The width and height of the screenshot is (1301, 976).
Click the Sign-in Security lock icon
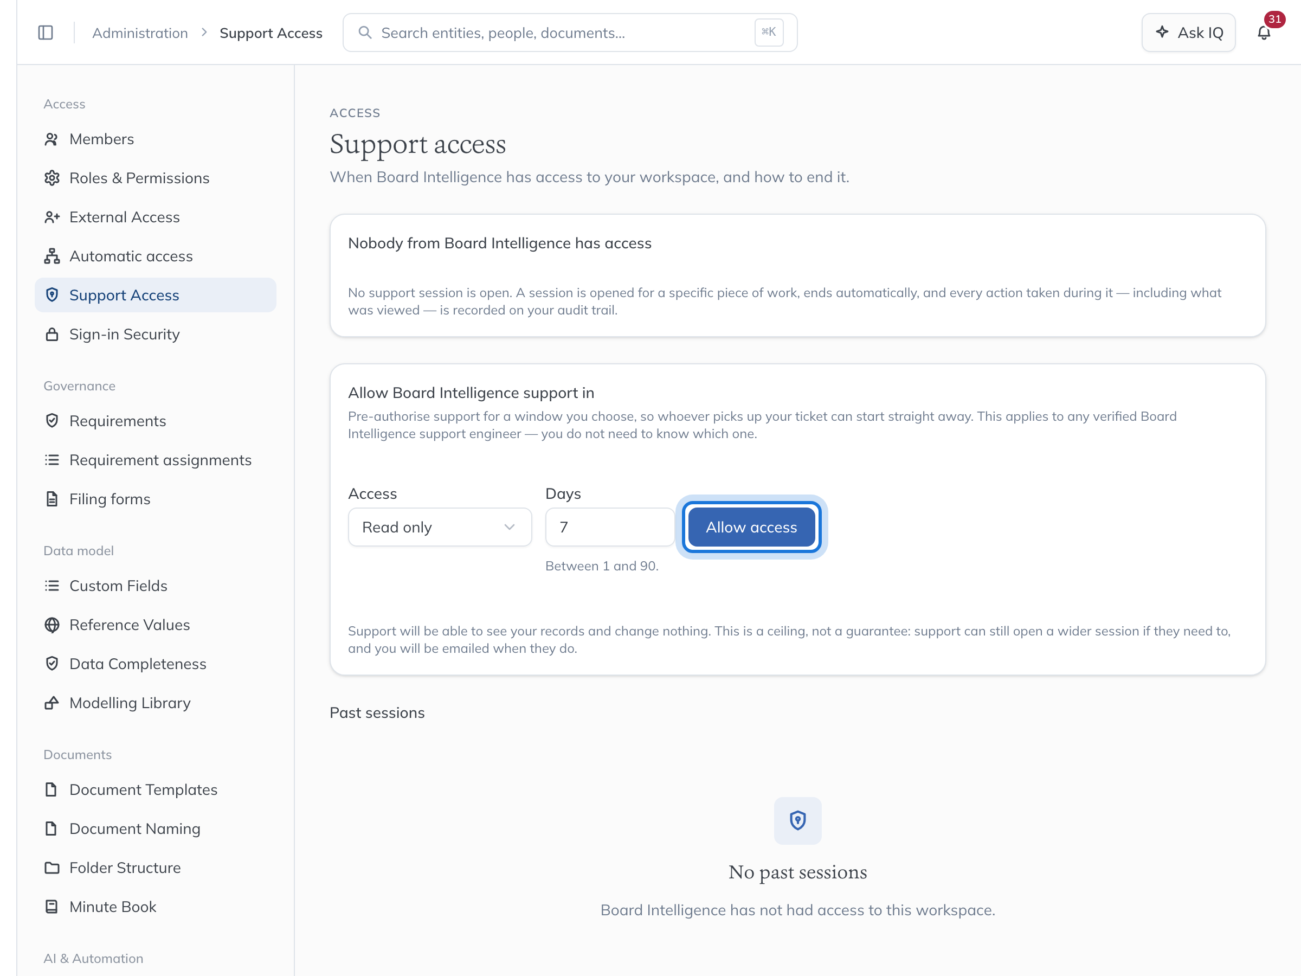51,334
